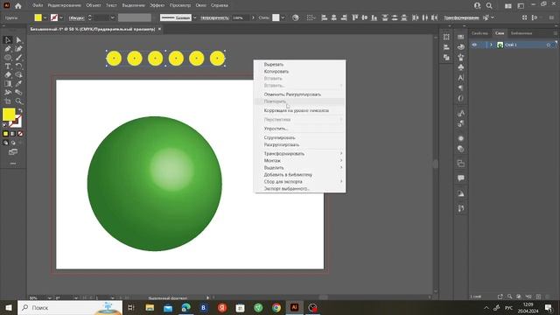The image size is (560, 315).
Task: Click Horizontal Align Center icon
Action: [334, 17]
